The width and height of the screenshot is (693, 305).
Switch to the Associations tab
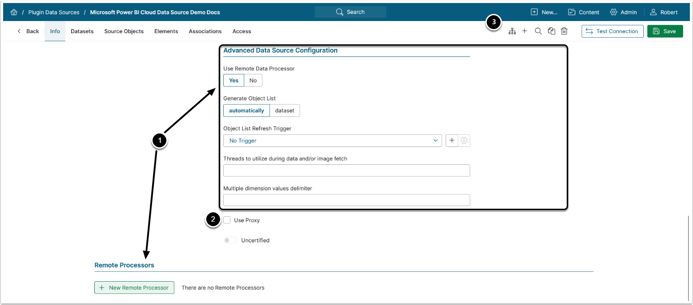pos(205,31)
